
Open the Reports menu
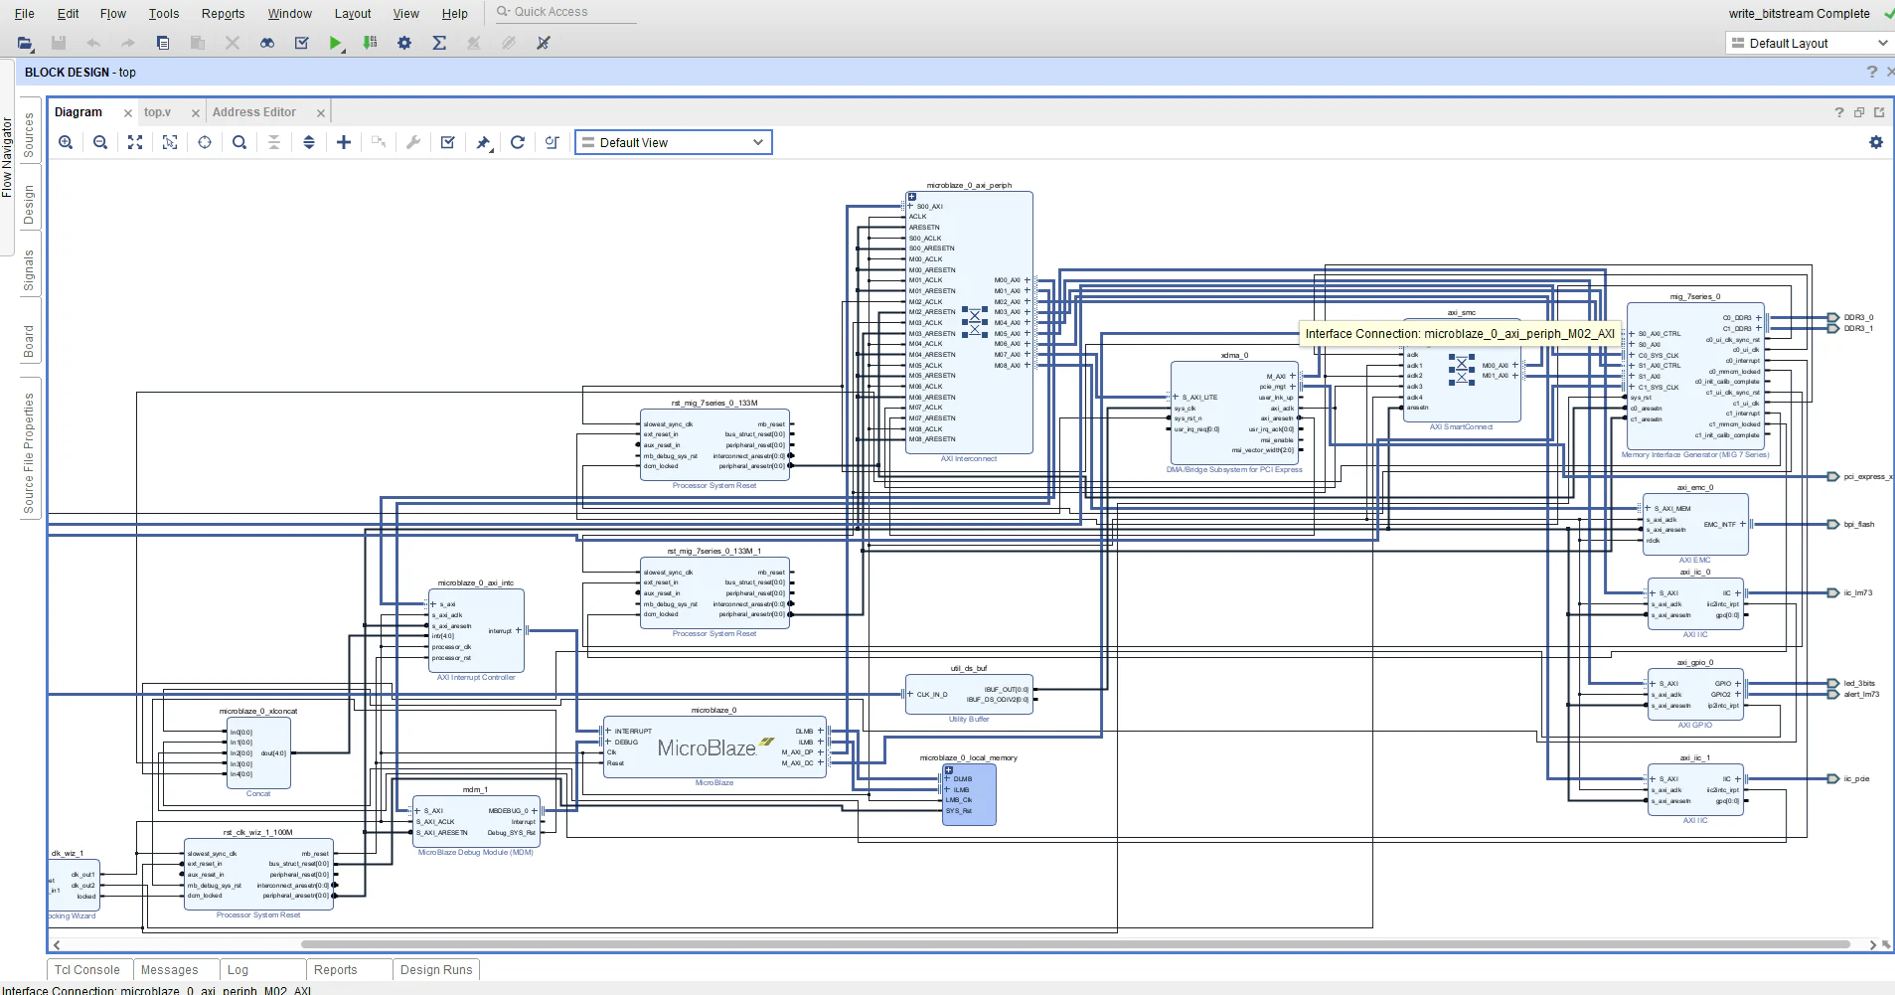tap(223, 13)
